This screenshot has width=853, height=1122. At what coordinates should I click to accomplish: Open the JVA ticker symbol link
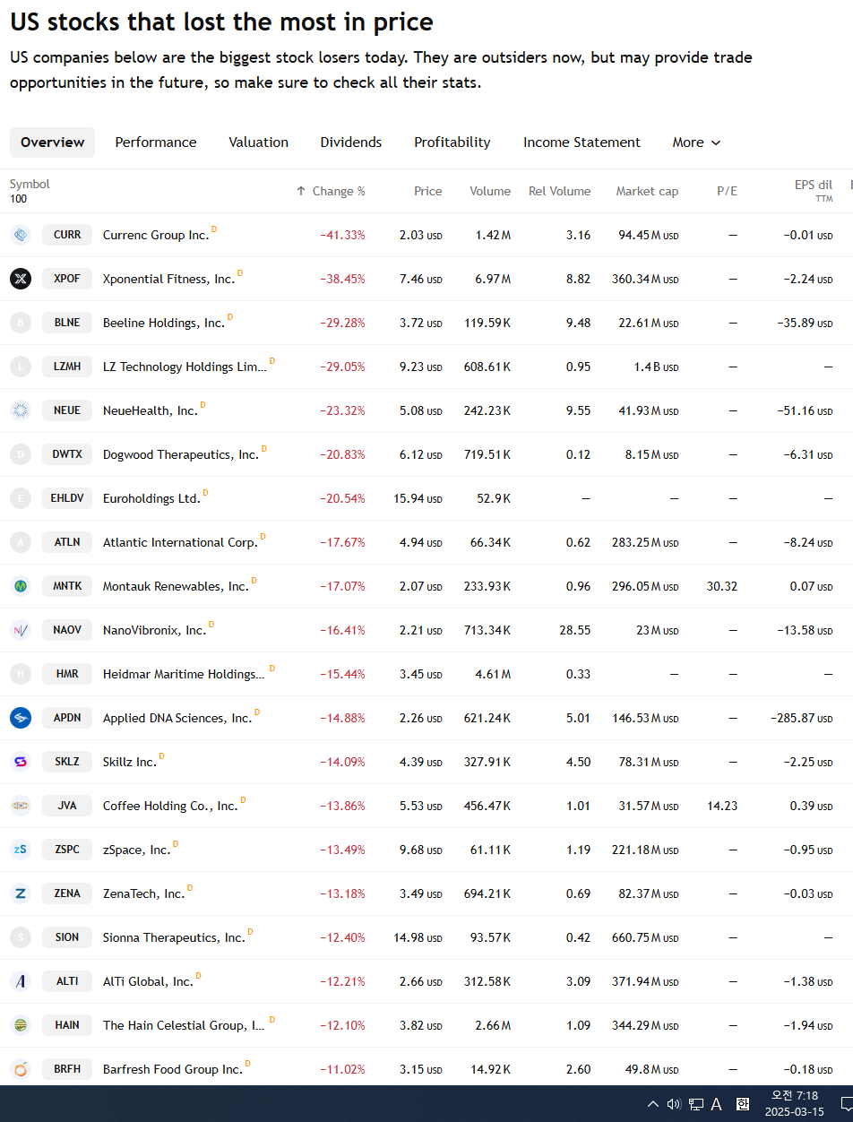point(67,806)
